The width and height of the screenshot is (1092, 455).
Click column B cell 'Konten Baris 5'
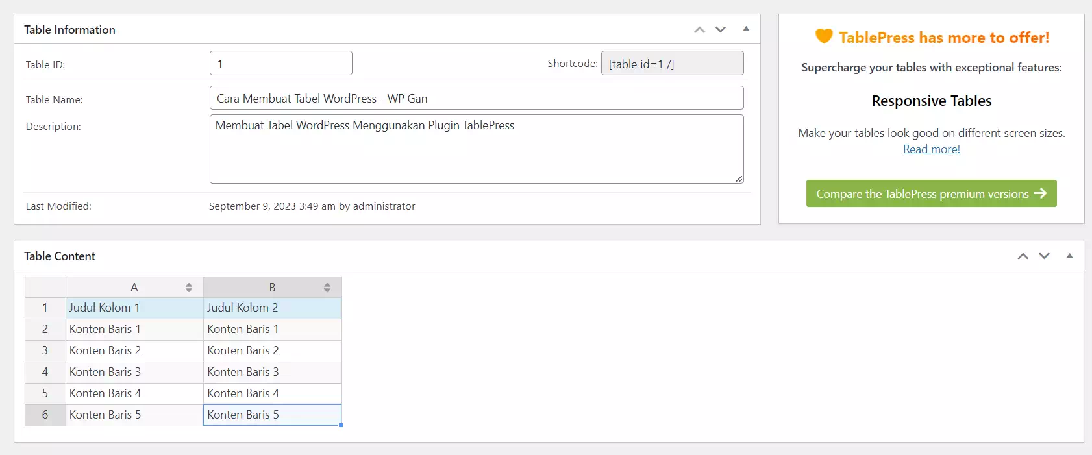tap(273, 415)
